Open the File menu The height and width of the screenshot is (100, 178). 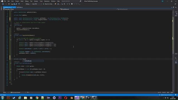[x=5, y=1]
